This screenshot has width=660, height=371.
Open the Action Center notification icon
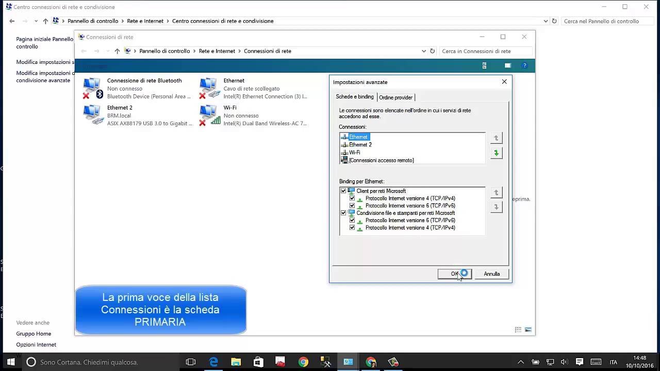[579, 362]
